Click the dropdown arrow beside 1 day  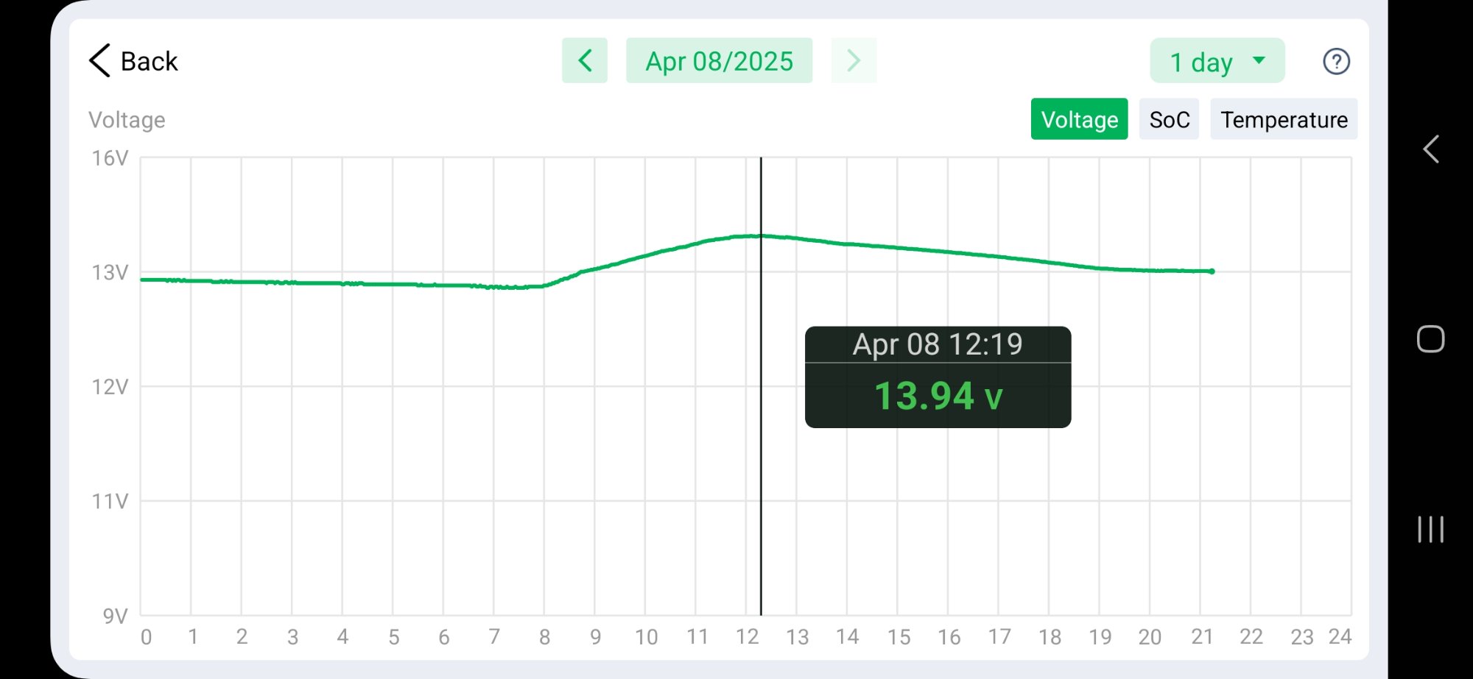[x=1259, y=60]
